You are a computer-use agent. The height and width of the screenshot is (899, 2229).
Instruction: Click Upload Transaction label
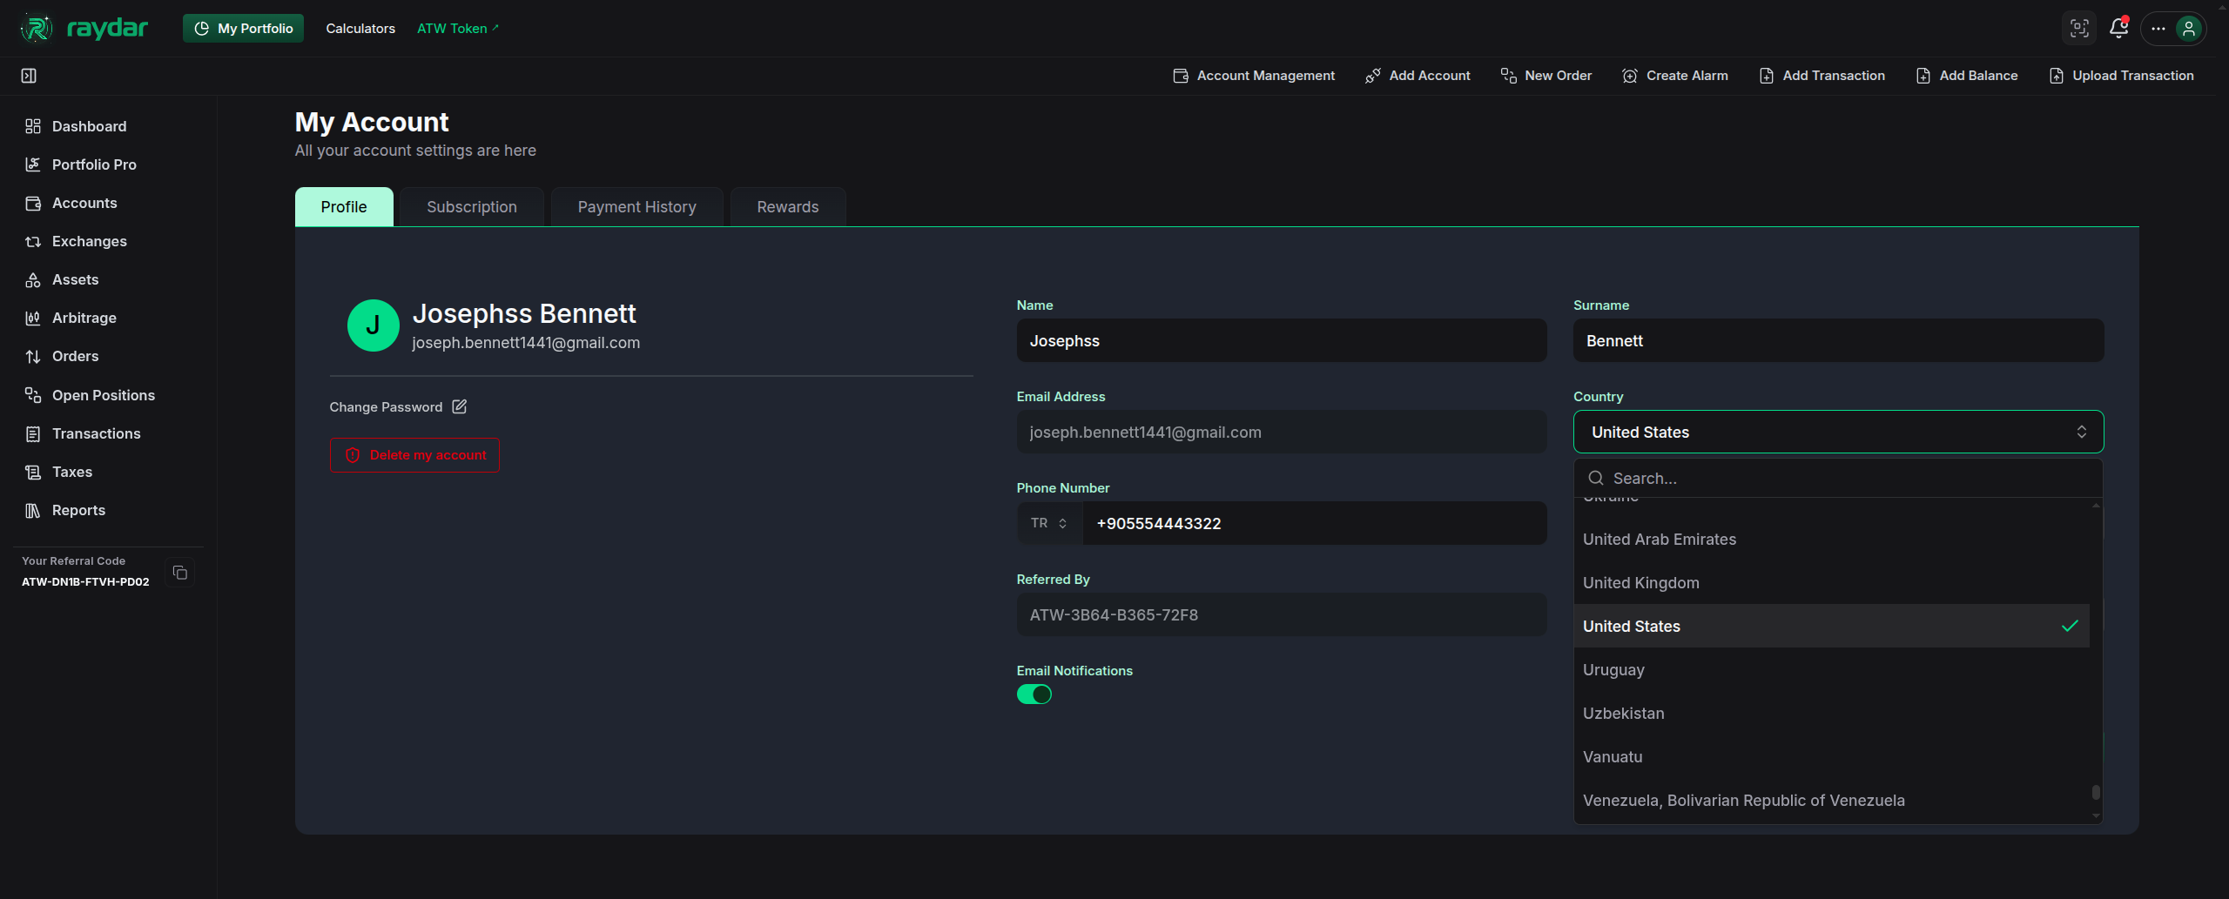[2132, 76]
